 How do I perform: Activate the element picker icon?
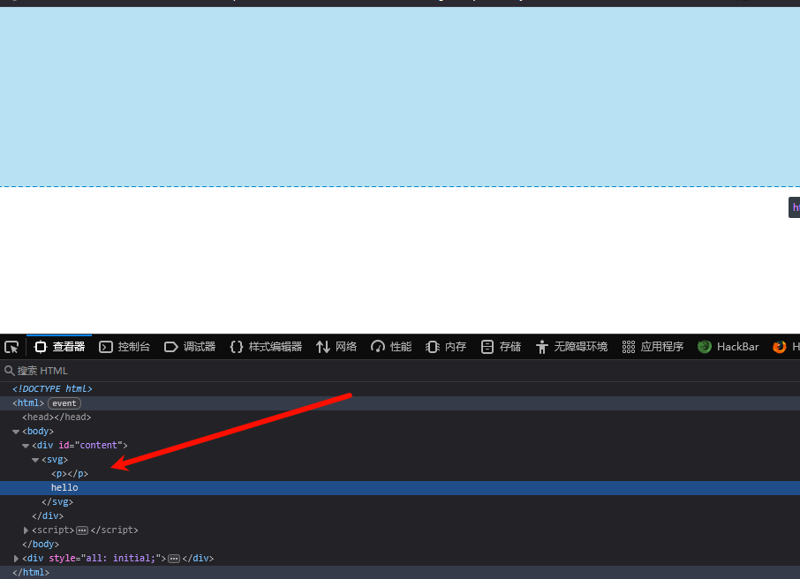click(11, 348)
